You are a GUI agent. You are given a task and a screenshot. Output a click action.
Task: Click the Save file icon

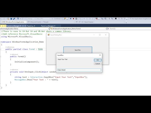tap(11, 19)
